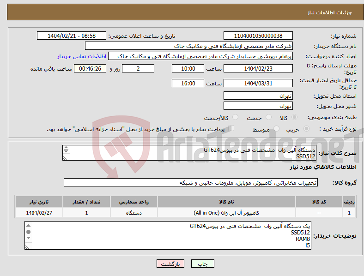
Task: Click the validity time field 16:00
Action: [x=188, y=83]
